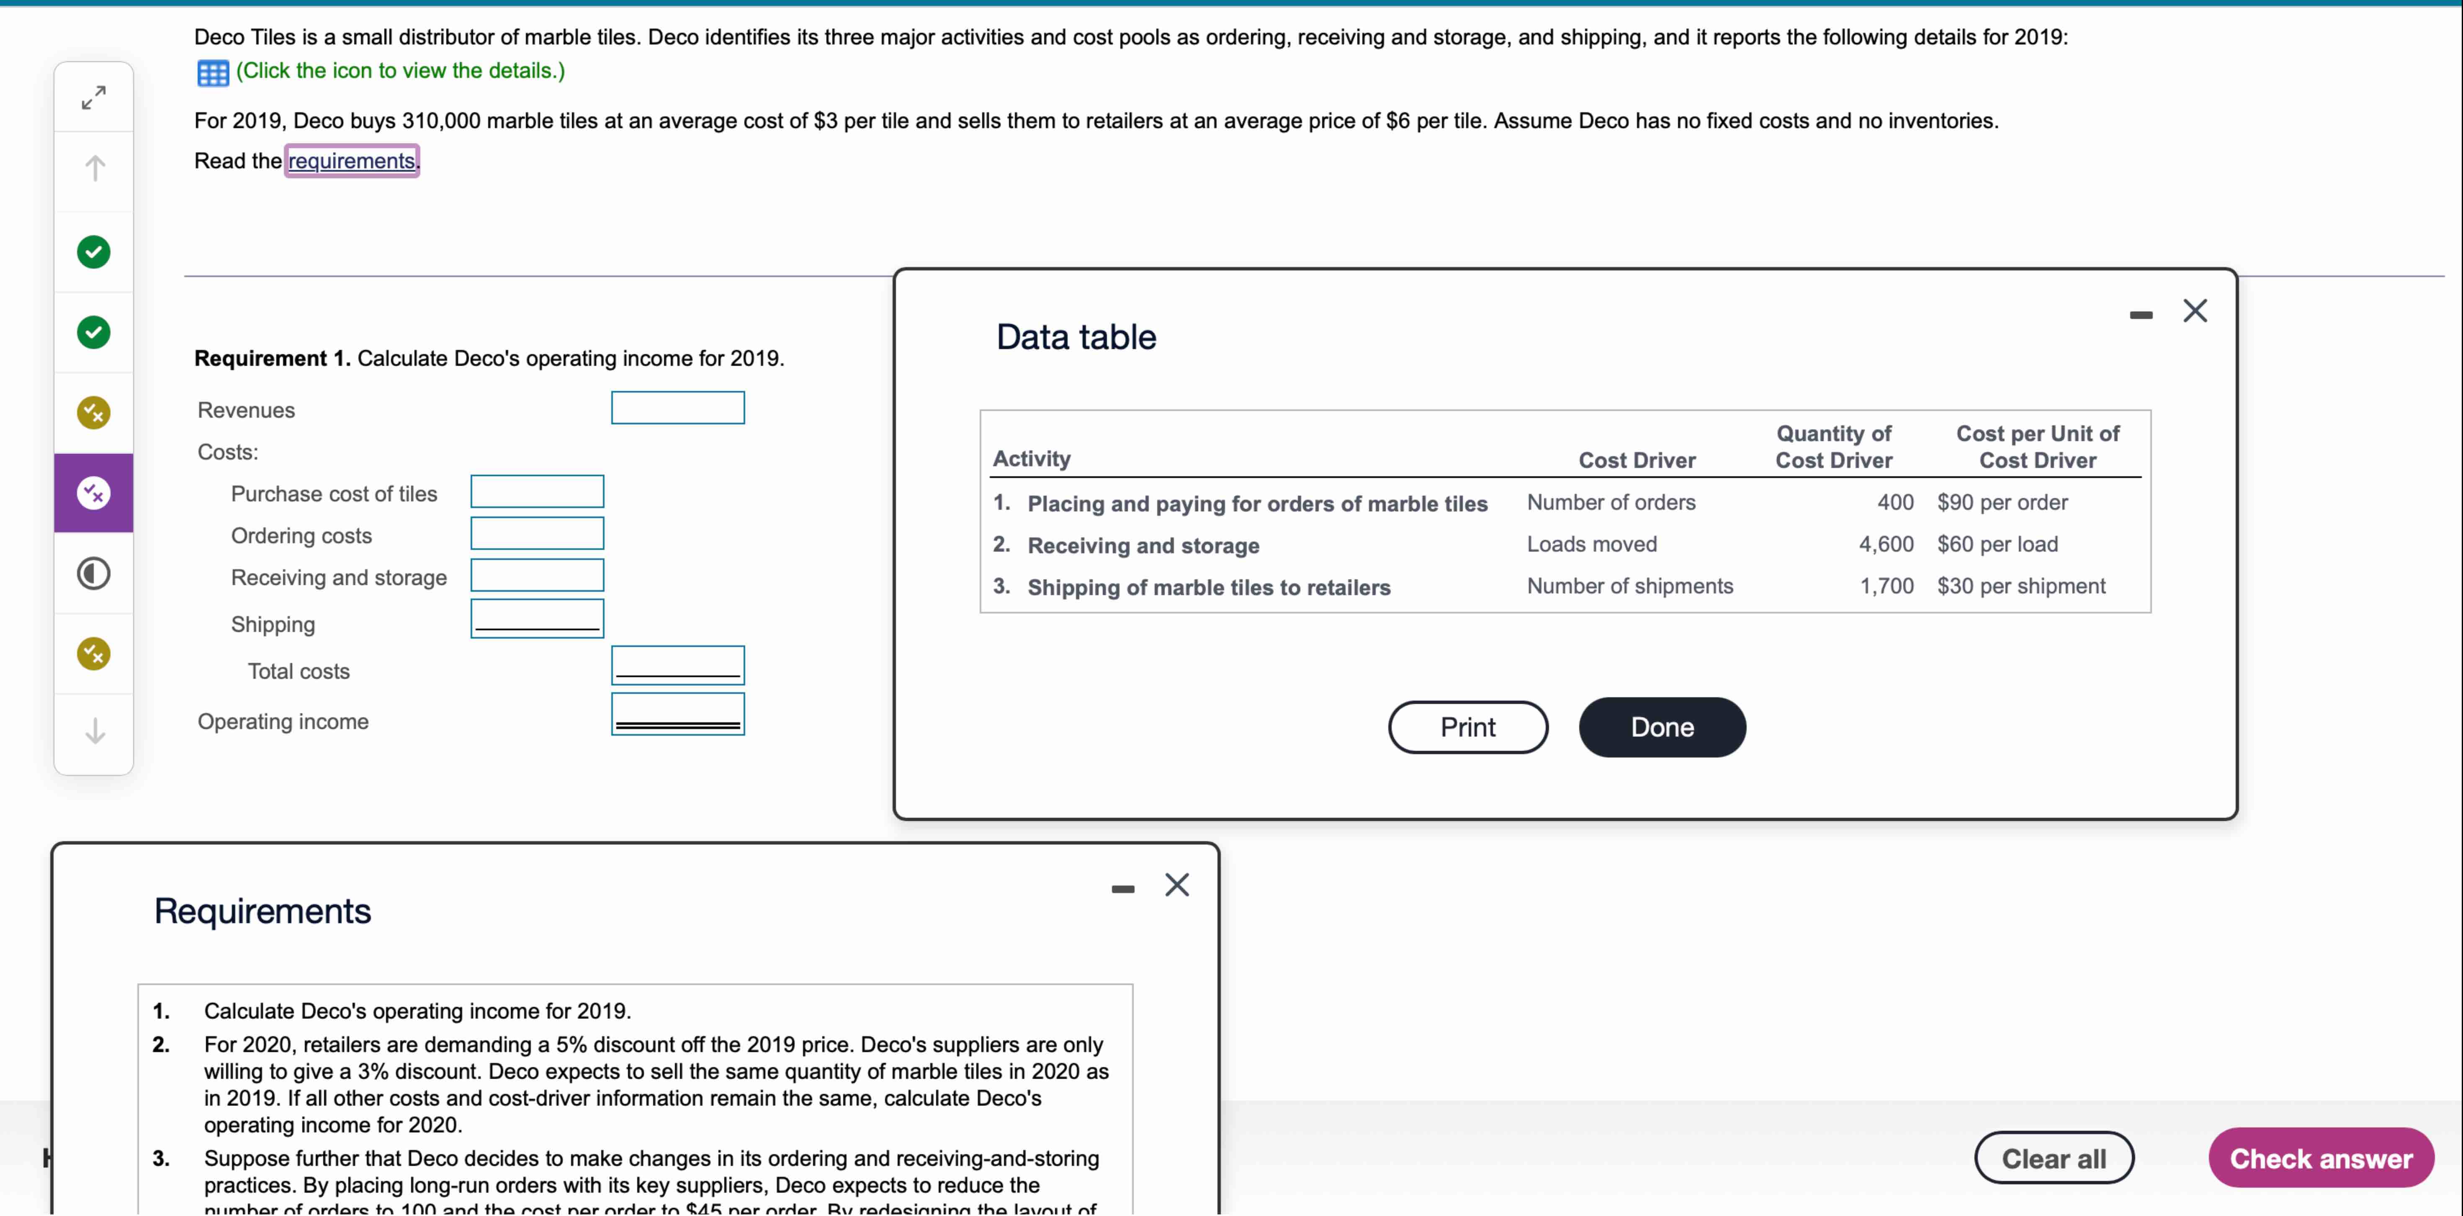Select the first green checkmark question
This screenshot has height=1216, width=2463.
pos(94,252)
